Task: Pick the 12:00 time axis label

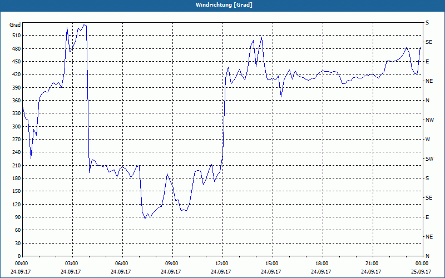Action: tap(221, 264)
